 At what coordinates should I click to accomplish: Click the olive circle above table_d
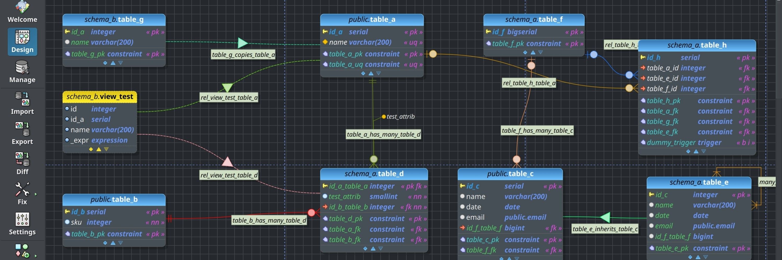point(374,159)
